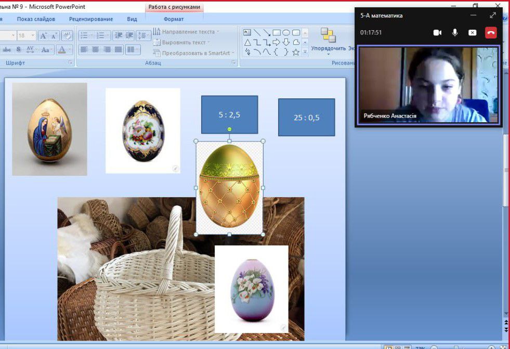Image resolution: width=510 pixels, height=349 pixels.
Task: Stop screen sharing in call window
Action: (x=472, y=33)
